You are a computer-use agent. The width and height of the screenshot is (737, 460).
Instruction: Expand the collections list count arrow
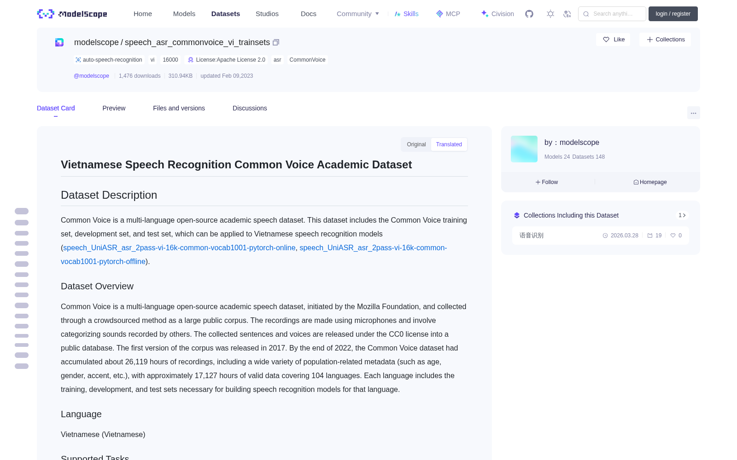point(682,215)
